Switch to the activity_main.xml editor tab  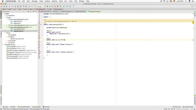45,11
